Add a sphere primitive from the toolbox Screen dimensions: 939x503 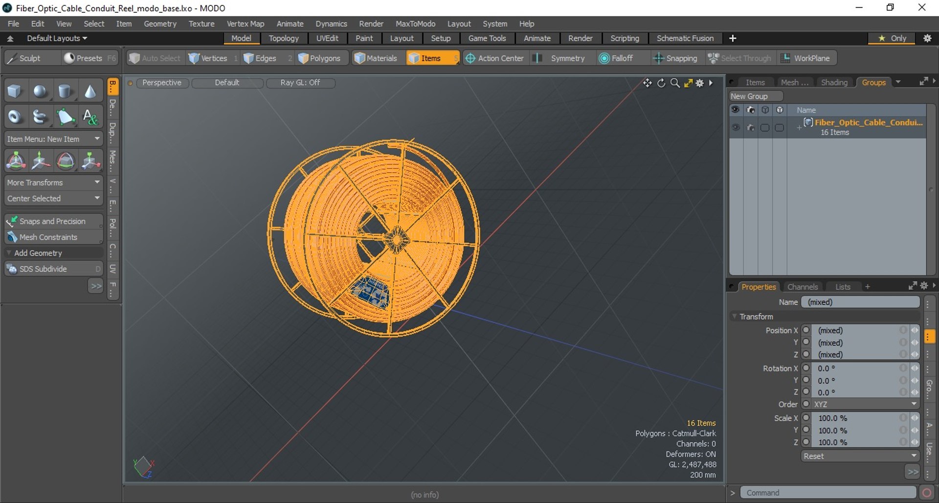[40, 91]
